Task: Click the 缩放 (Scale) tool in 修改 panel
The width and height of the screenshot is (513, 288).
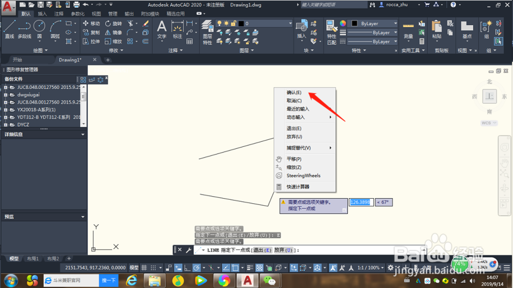Action: click(x=113, y=41)
